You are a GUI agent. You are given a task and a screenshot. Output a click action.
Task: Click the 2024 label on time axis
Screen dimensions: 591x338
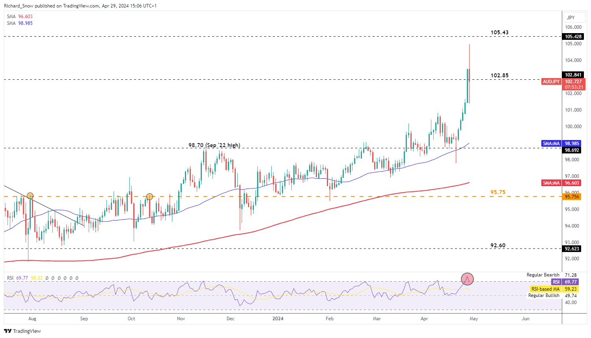tap(278, 319)
